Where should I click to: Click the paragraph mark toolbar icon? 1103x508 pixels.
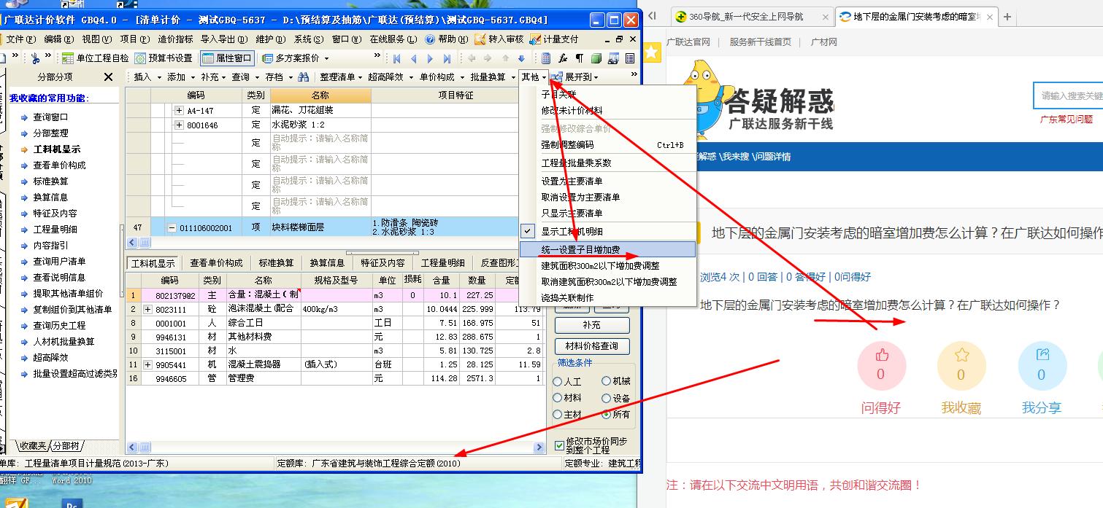point(580,58)
